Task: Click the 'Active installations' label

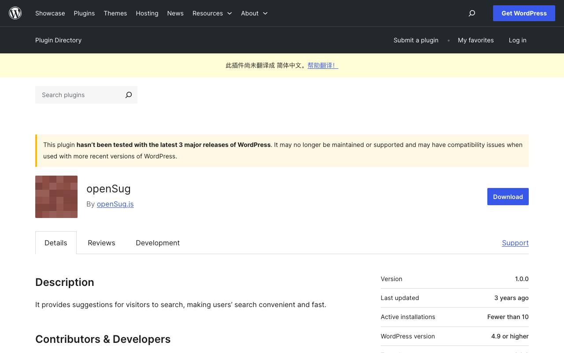Action: point(408,317)
